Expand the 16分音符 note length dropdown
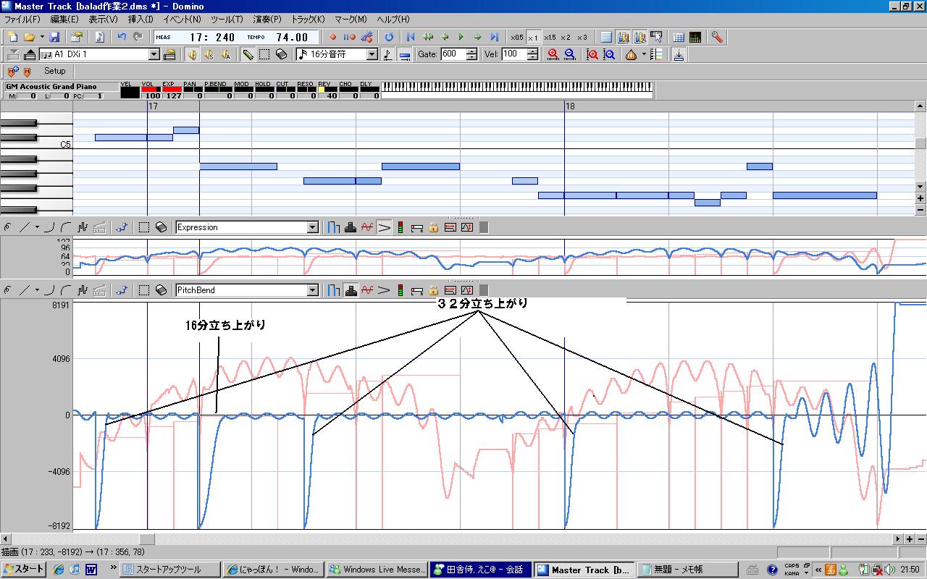The width and height of the screenshot is (927, 579). tap(372, 54)
